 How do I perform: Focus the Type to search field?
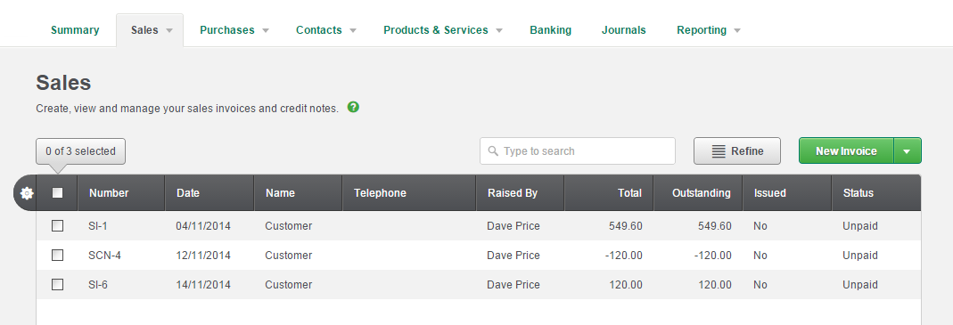(578, 150)
